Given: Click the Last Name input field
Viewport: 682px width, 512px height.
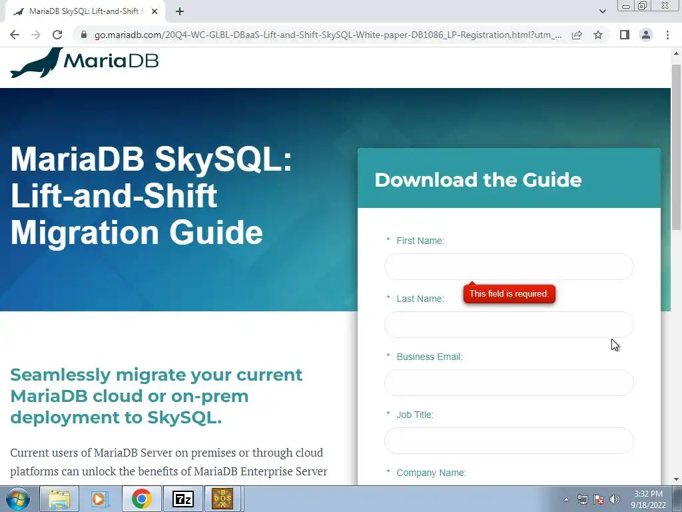Looking at the screenshot, I should (509, 325).
